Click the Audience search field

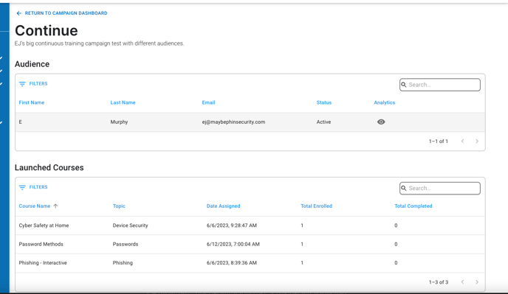440,85
